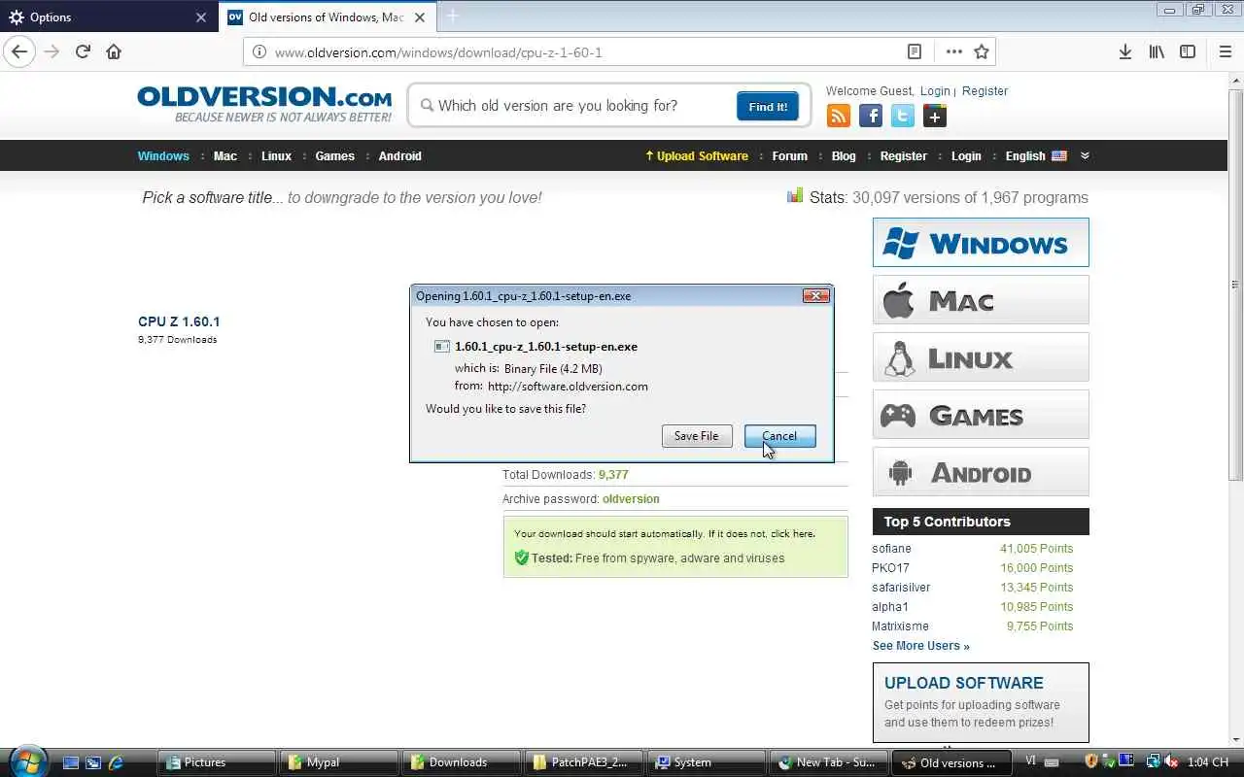Open the RSS feed icon
The image size is (1244, 777).
838,117
